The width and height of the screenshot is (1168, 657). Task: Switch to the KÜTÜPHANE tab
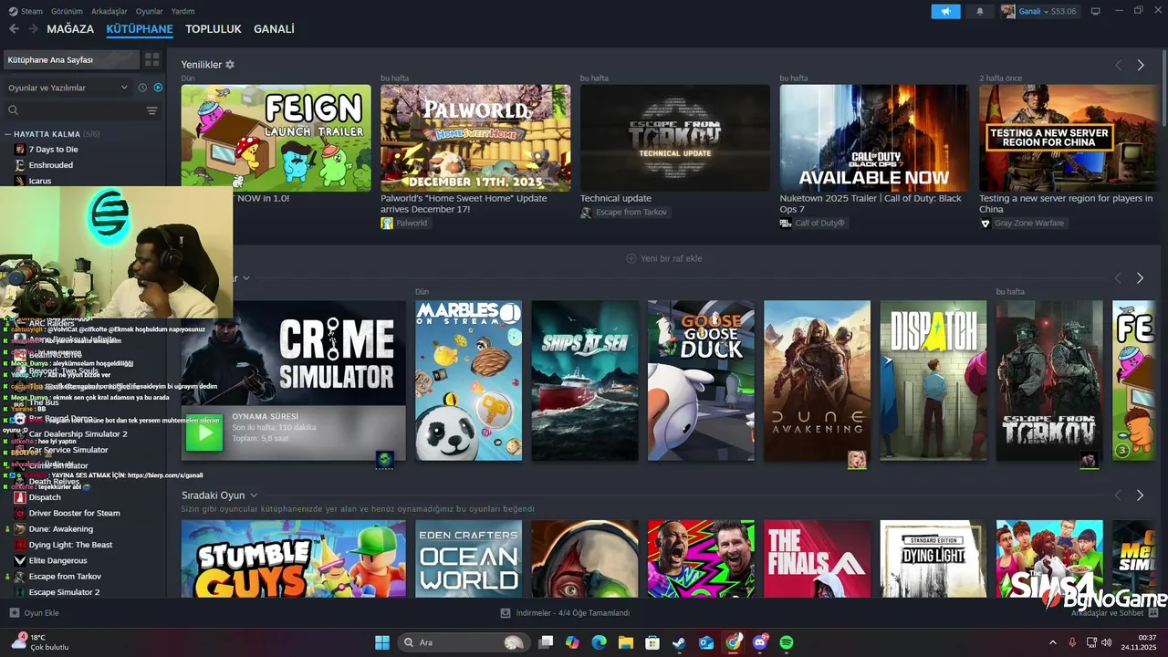[x=140, y=29]
